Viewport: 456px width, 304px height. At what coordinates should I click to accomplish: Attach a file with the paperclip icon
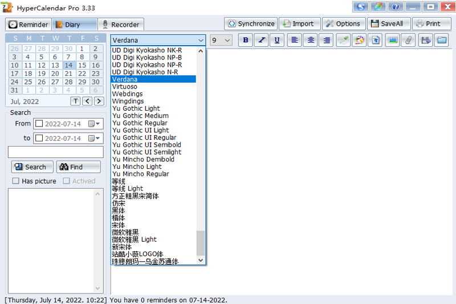408,40
